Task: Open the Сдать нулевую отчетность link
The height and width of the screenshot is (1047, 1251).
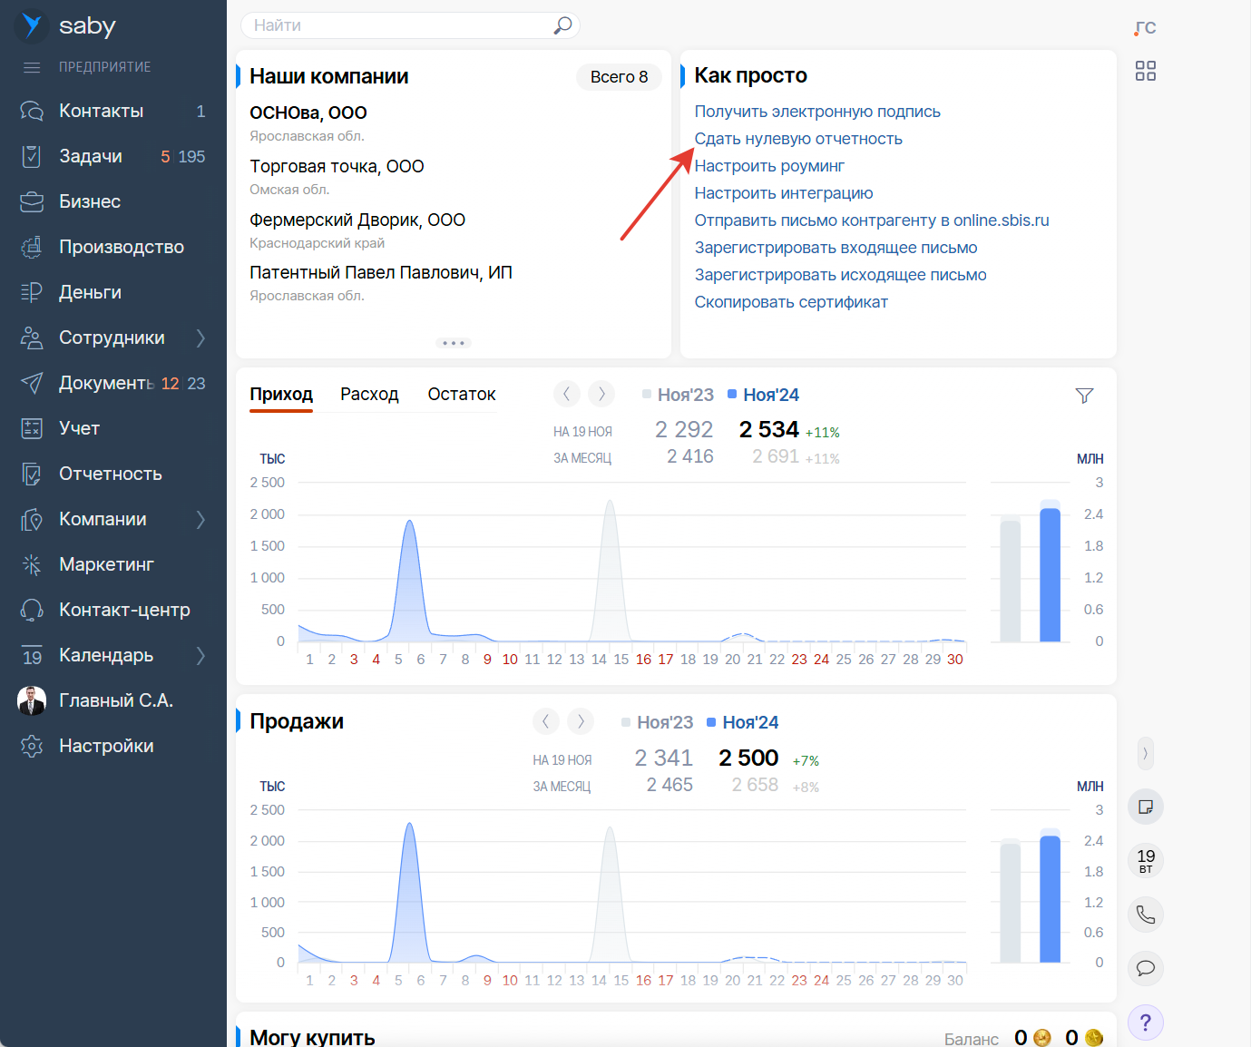Action: [x=798, y=139]
